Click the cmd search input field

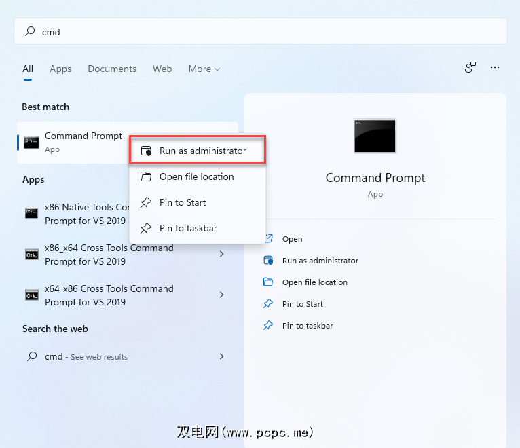pyautogui.click(x=260, y=31)
